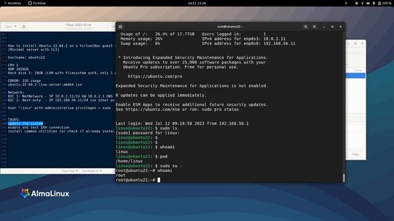Open a new tab in the terminal window
Screen dimensions: 394x221
121,26
